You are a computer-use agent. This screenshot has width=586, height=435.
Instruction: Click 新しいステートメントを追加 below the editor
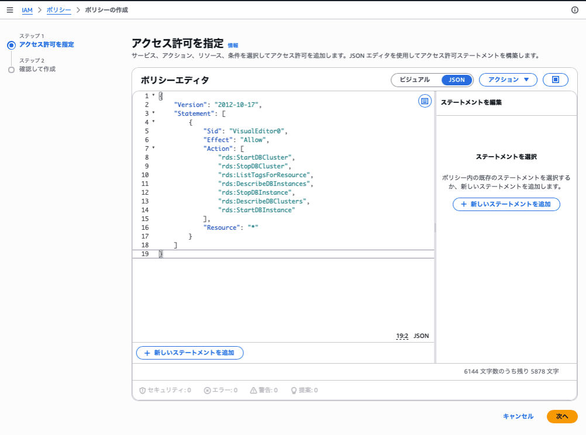(190, 353)
